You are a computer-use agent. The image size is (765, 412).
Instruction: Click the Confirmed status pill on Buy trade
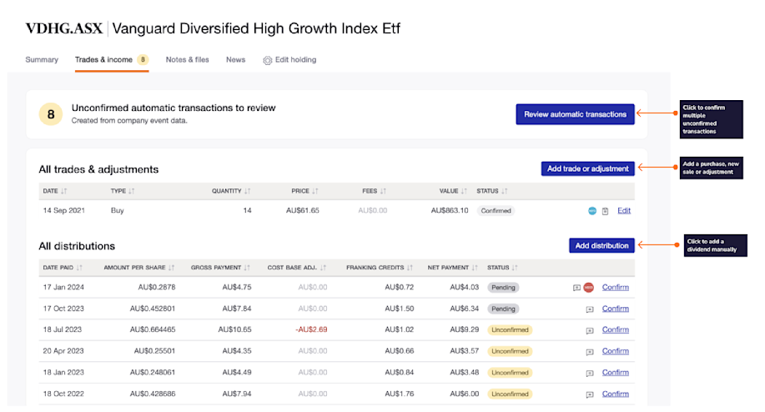[496, 211]
